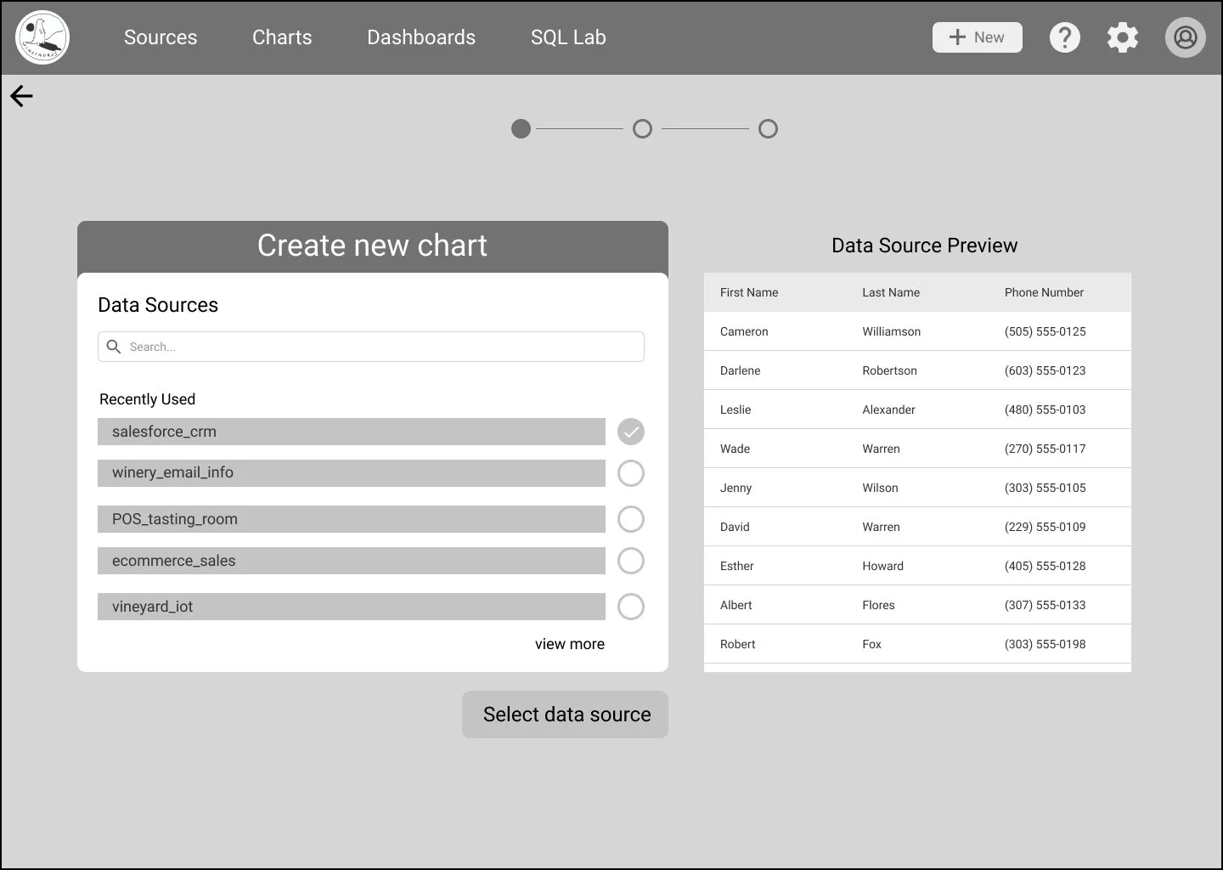This screenshot has width=1223, height=870.
Task: Click the vineyard_iot data source row
Action: 352,607
